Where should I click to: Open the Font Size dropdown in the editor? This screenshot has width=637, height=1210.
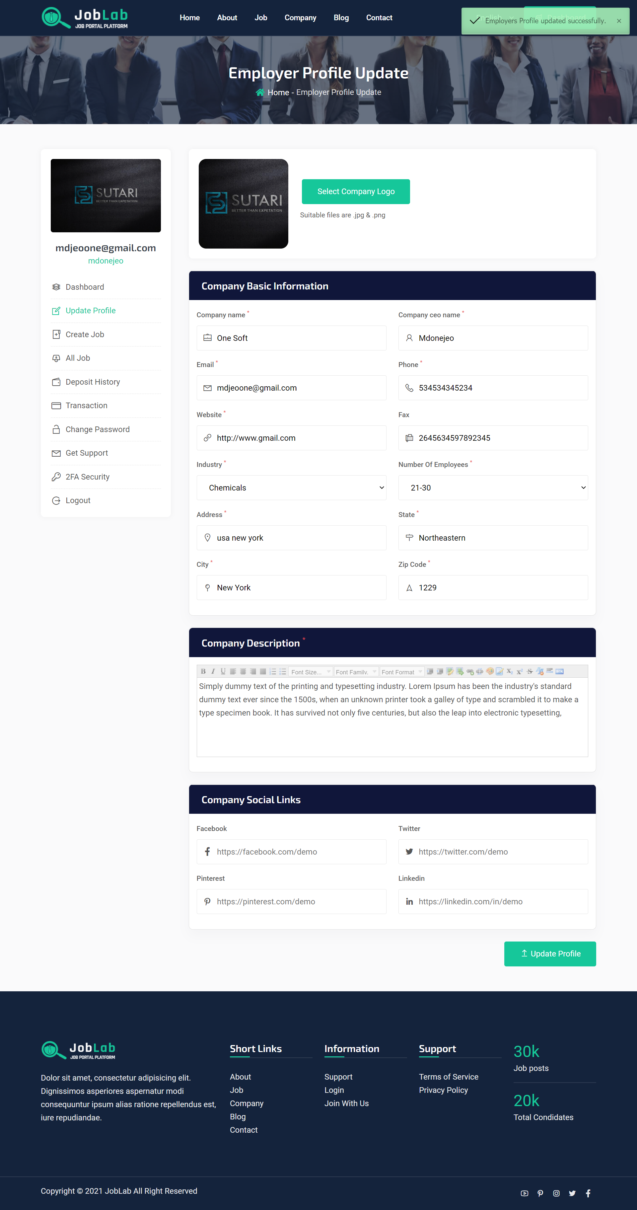tap(310, 671)
